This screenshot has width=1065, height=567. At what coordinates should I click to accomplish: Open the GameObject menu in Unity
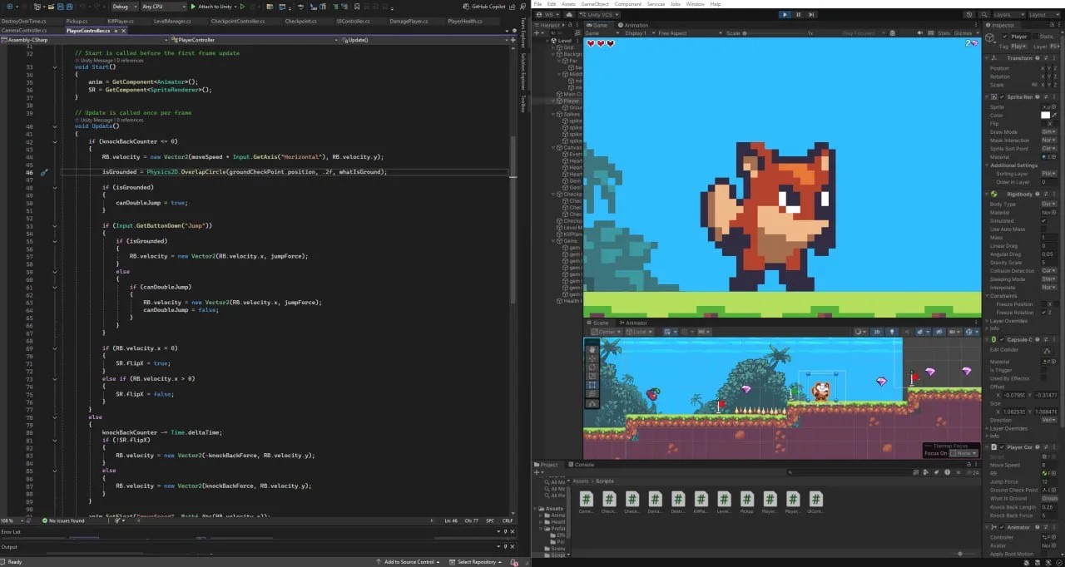click(595, 4)
